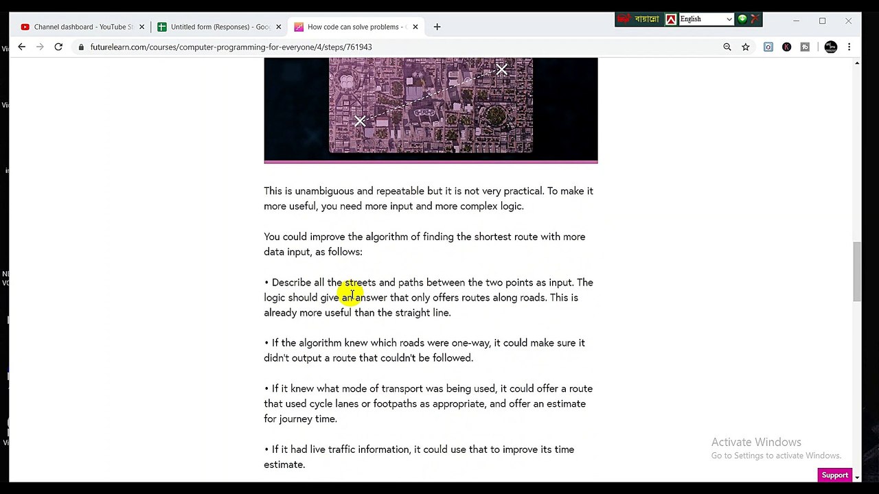
Task: Click the text 'You could improve the algorithm'
Action: (x=336, y=237)
